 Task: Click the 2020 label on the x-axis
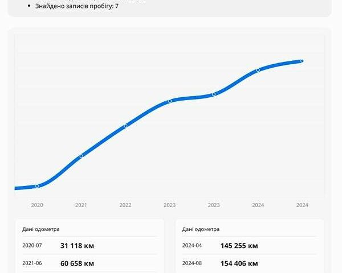[37, 205]
